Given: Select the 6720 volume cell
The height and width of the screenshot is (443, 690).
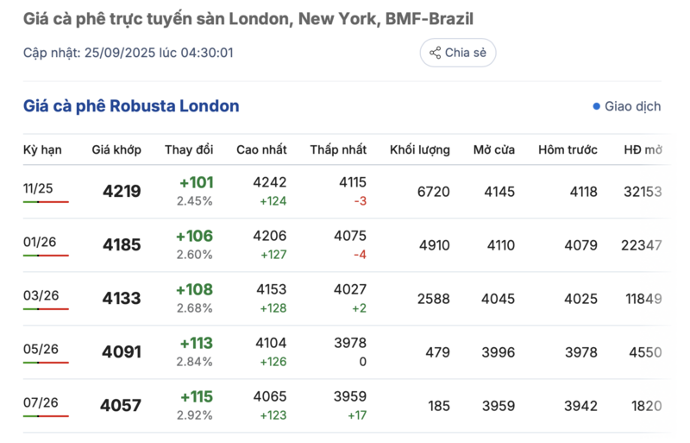Looking at the screenshot, I should pyautogui.click(x=433, y=192).
